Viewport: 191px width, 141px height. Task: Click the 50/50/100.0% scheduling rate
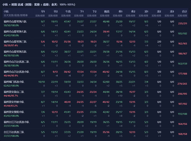(x=11, y=26)
